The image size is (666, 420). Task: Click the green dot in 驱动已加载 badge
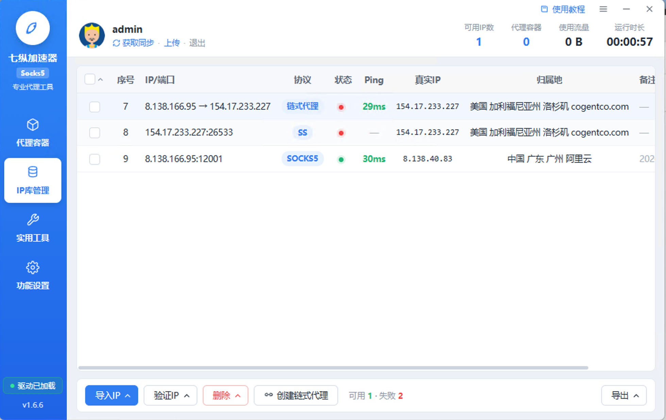pos(12,386)
